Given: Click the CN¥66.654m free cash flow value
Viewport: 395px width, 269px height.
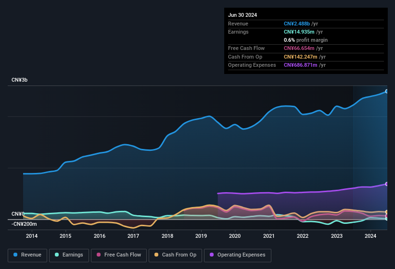Looking at the screenshot, I should [x=299, y=48].
